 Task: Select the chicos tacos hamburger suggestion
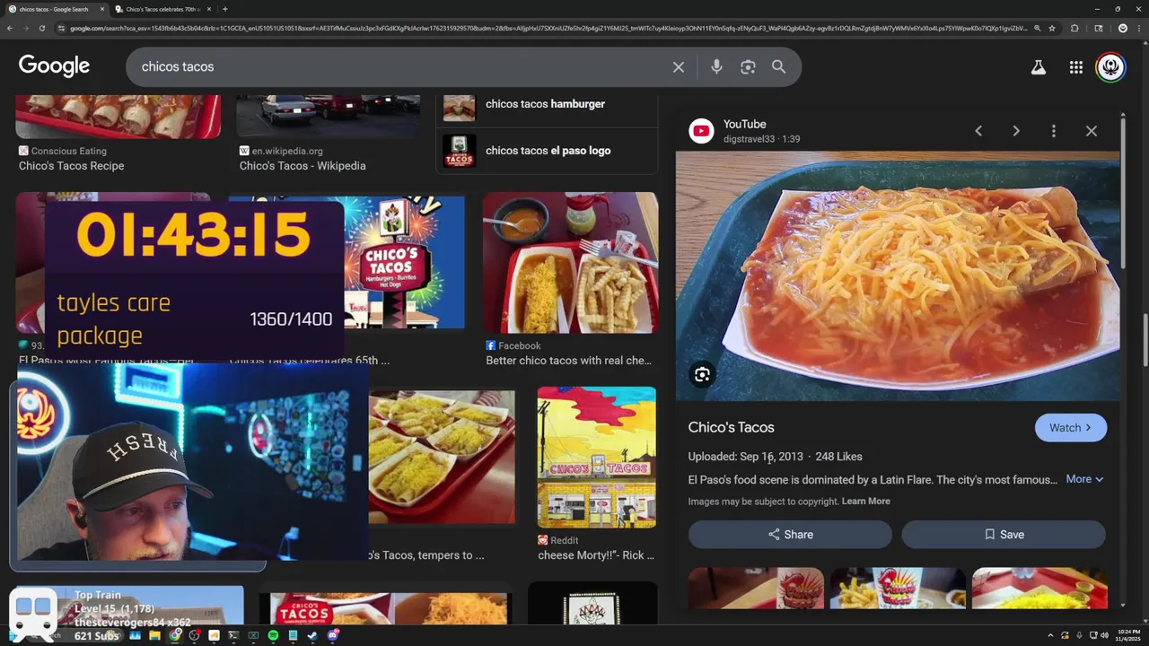(x=547, y=104)
